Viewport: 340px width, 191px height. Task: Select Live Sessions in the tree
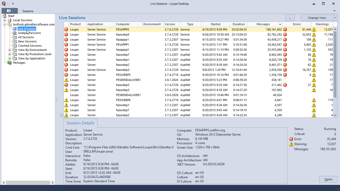27,29
